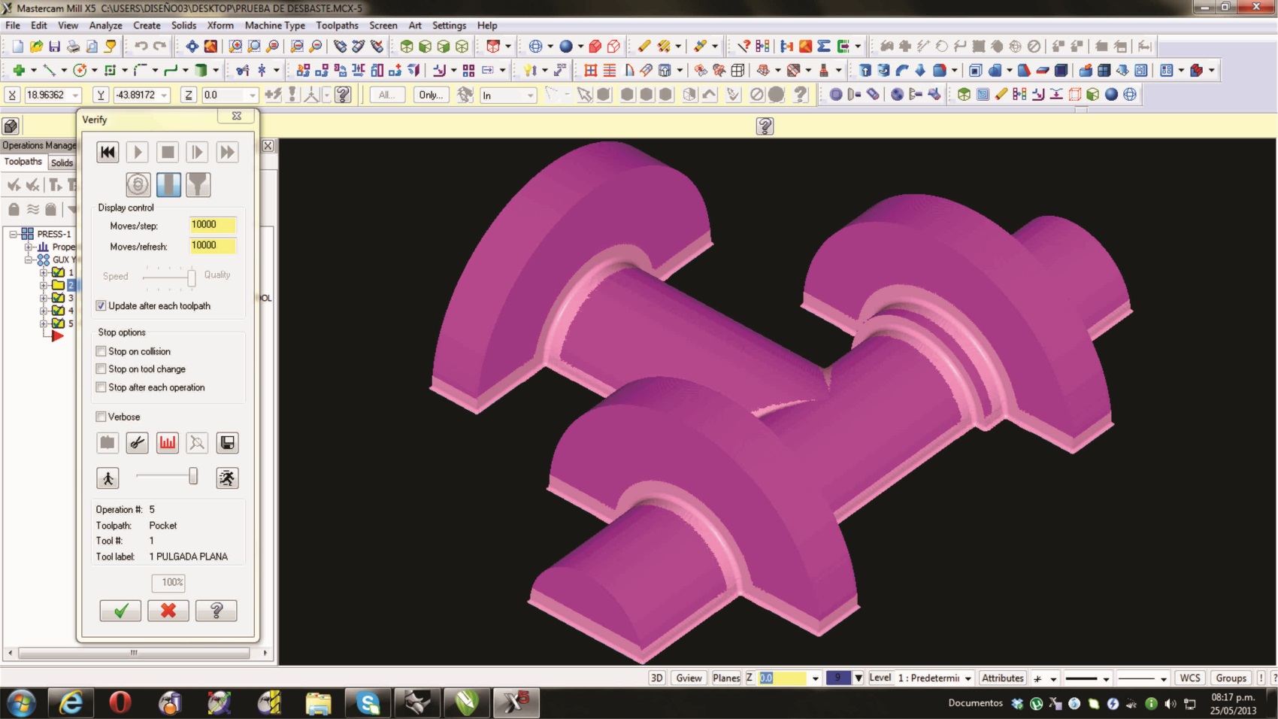The height and width of the screenshot is (719, 1278).
Task: Open the Xform menu
Action: pos(220,25)
